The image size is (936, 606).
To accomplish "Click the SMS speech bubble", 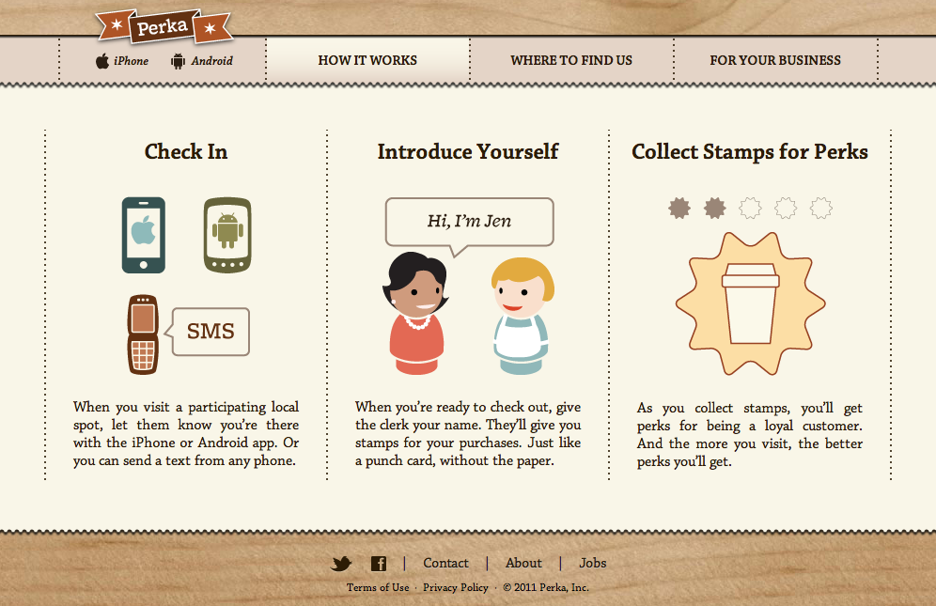I will [x=208, y=332].
